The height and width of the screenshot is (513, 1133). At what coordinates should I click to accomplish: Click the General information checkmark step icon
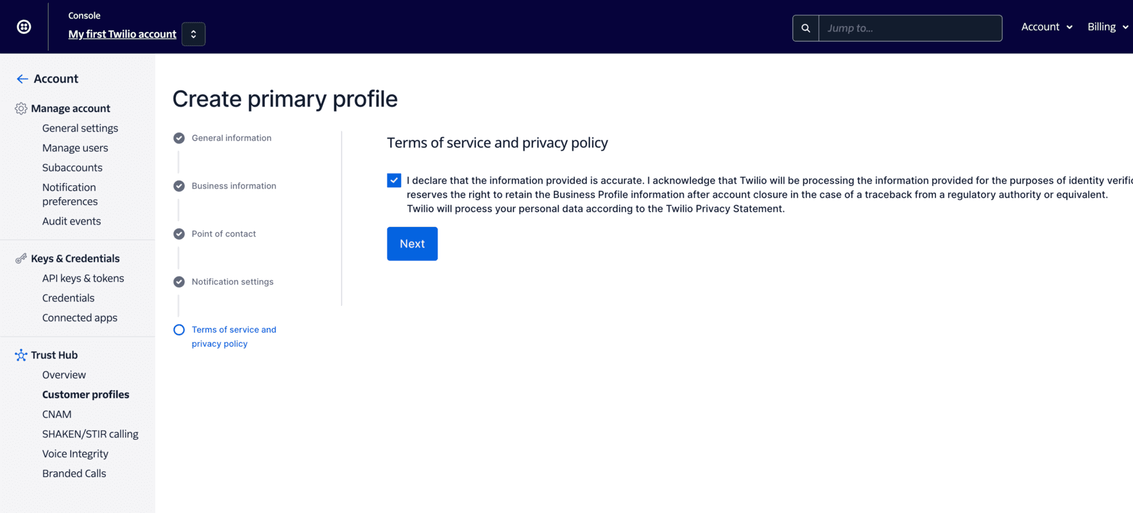pyautogui.click(x=179, y=138)
